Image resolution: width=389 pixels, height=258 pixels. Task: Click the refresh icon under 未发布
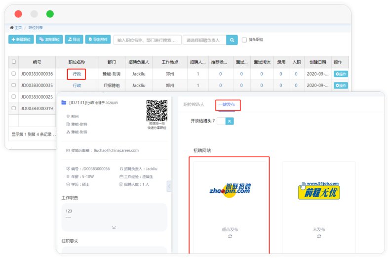[319, 236]
